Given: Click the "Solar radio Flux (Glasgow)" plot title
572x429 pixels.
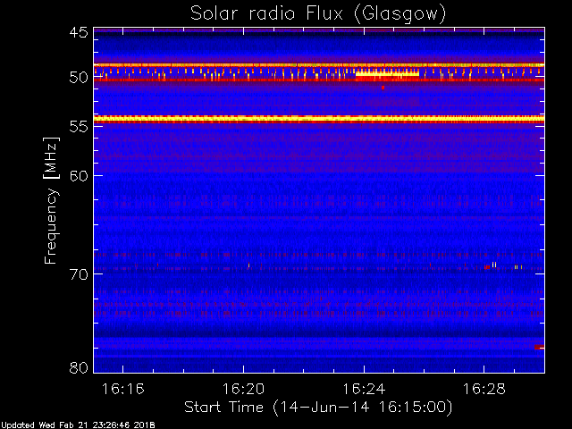Looking at the screenshot, I should tap(318, 14).
